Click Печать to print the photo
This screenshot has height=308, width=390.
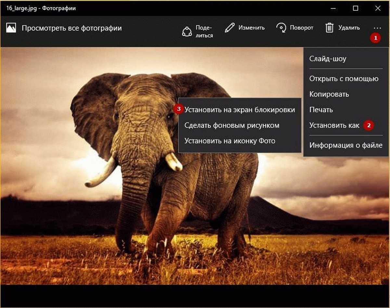pyautogui.click(x=321, y=110)
